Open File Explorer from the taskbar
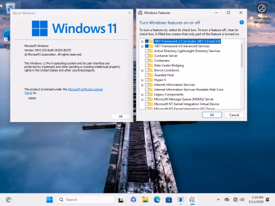 pyautogui.click(x=145, y=199)
